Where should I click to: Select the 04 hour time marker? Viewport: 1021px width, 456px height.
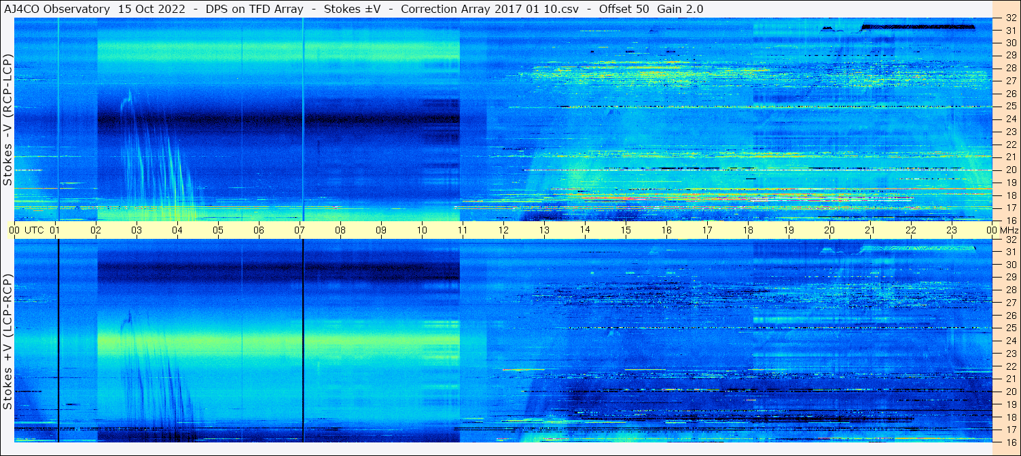177,230
